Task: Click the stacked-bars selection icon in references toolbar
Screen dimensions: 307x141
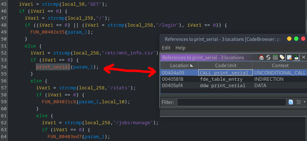Action: click(x=275, y=57)
